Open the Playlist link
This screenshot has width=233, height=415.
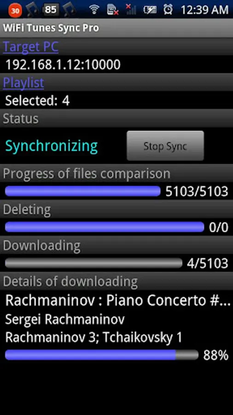pyautogui.click(x=23, y=83)
